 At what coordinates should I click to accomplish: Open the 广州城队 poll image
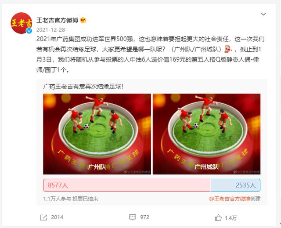click(207, 134)
